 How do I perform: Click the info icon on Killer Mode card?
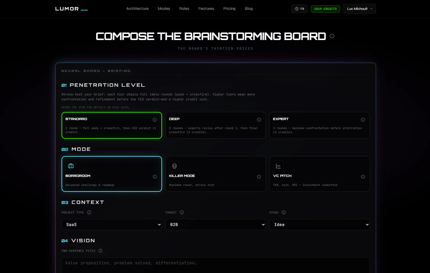click(x=259, y=177)
